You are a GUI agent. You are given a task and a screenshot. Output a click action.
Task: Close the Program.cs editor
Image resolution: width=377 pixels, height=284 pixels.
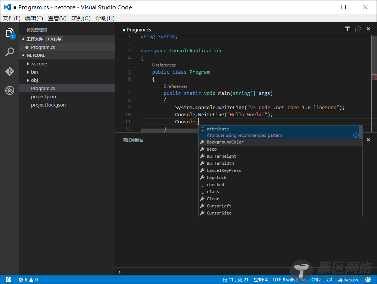pyautogui.click(x=368, y=29)
